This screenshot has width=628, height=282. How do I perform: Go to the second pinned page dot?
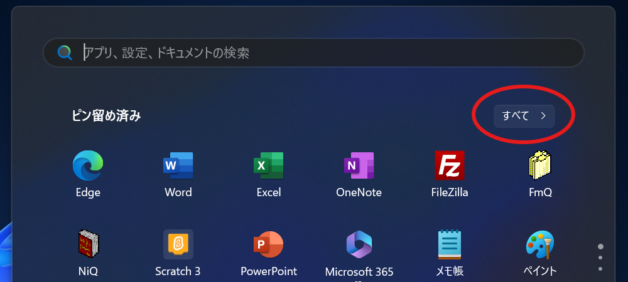tap(600, 258)
